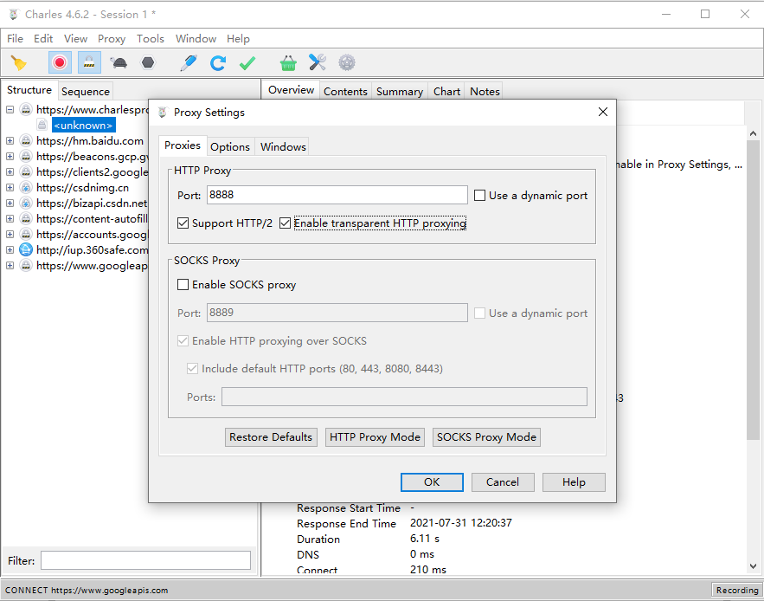
Task: Click the iup.360safe.com globe icon
Action: pos(26,250)
